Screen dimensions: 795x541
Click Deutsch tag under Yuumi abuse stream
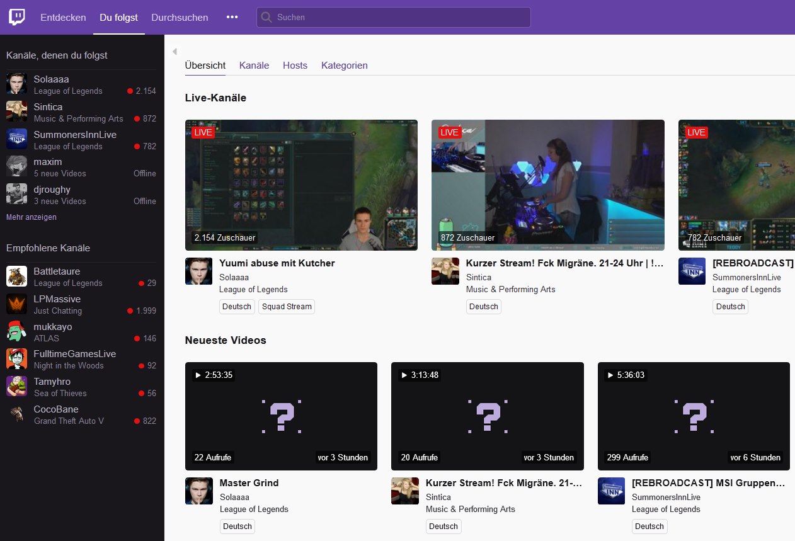click(237, 307)
